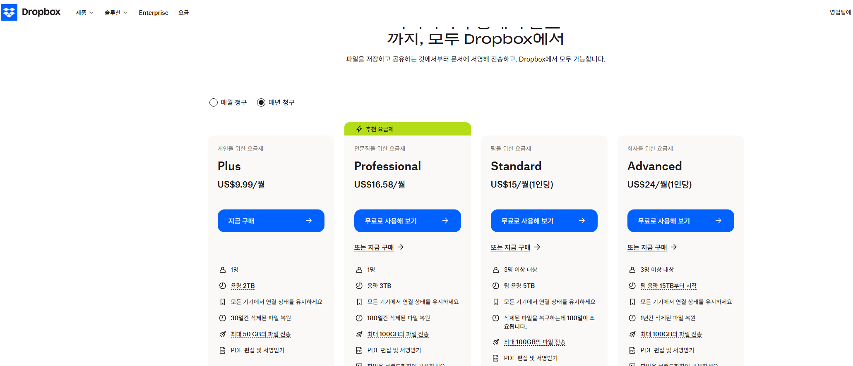Click PDF icon in Standard plan list
The width and height of the screenshot is (853, 366).
coord(495,358)
